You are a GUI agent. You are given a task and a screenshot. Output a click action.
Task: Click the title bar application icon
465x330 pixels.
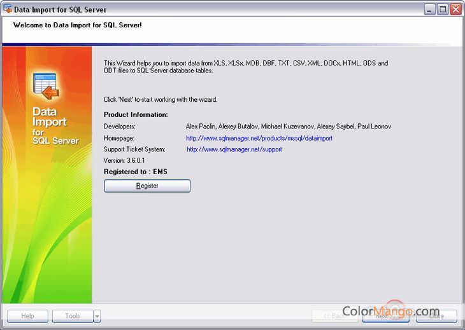click(x=8, y=9)
